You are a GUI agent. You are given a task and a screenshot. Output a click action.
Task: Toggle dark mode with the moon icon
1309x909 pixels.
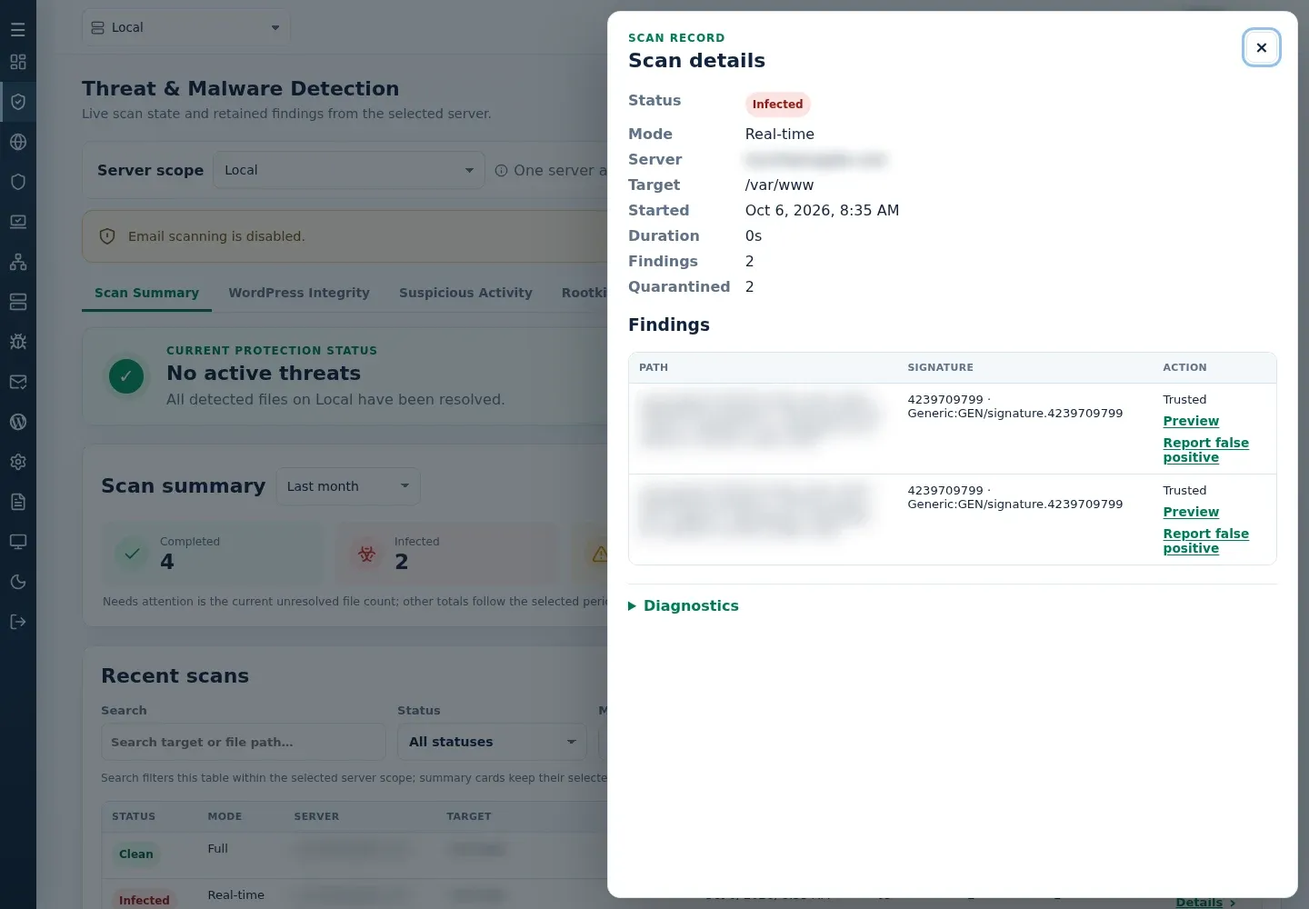tap(18, 582)
